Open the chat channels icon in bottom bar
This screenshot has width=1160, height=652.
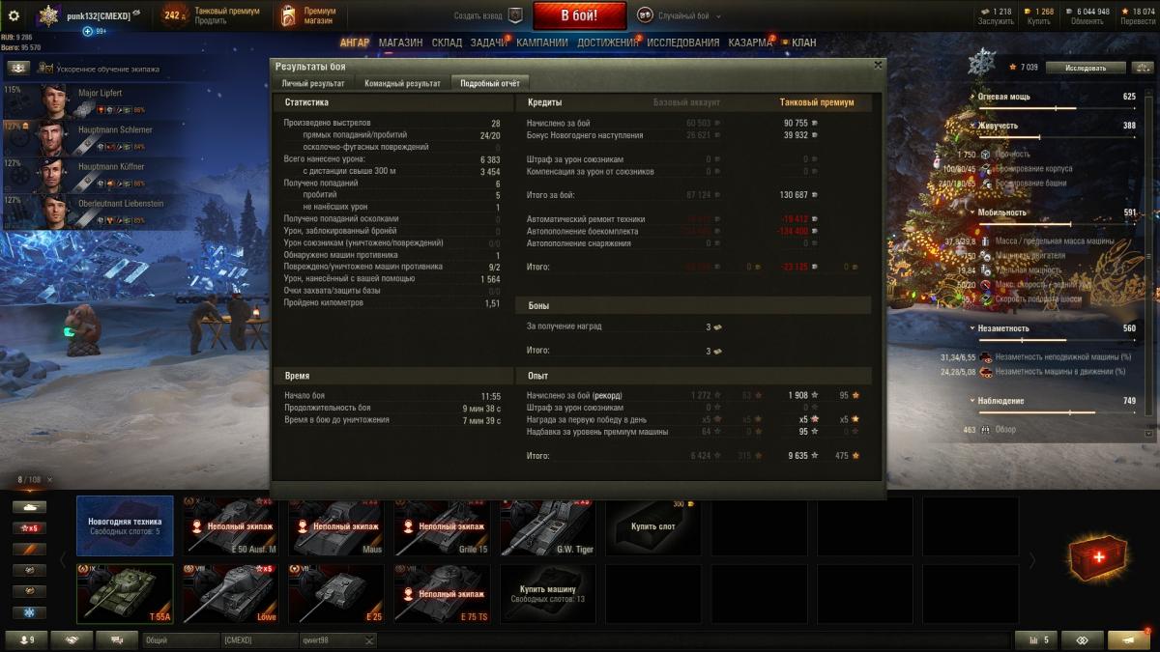pyautogui.click(x=117, y=639)
